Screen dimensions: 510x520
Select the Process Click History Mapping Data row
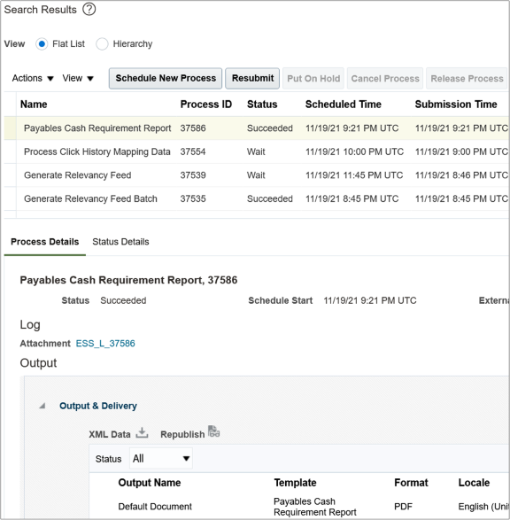[257, 151]
